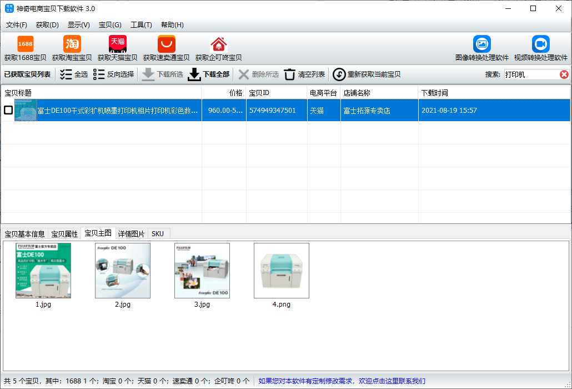Sort by the 下载时间 column header
The image size is (572, 389).
click(x=494, y=93)
